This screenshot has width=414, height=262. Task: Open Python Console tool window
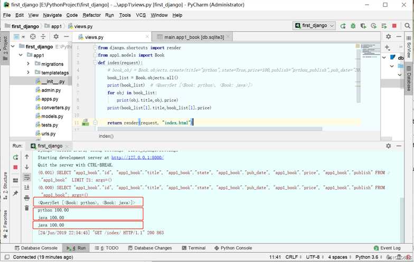point(233,248)
